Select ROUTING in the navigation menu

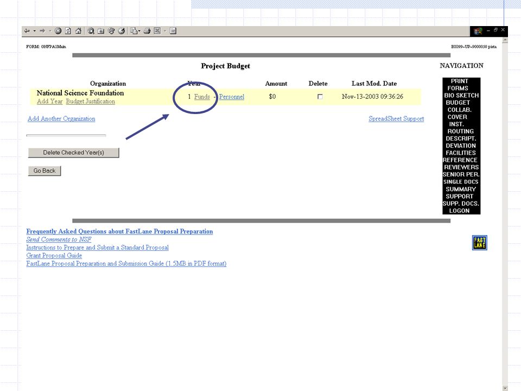point(461,131)
